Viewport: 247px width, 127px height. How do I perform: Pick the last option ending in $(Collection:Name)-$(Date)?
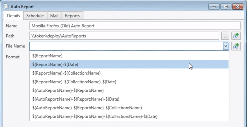tap(129, 116)
